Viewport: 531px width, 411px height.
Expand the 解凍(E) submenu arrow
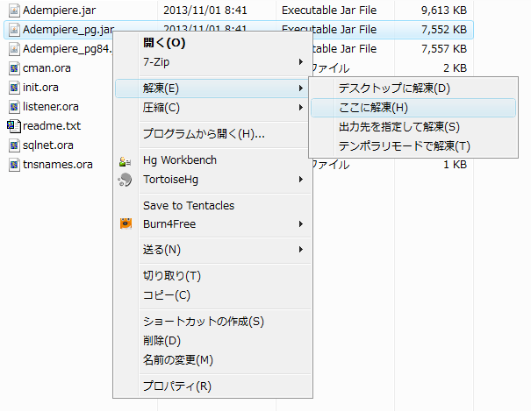(x=300, y=89)
